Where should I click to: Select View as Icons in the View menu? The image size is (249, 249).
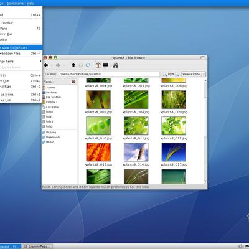[21, 95]
